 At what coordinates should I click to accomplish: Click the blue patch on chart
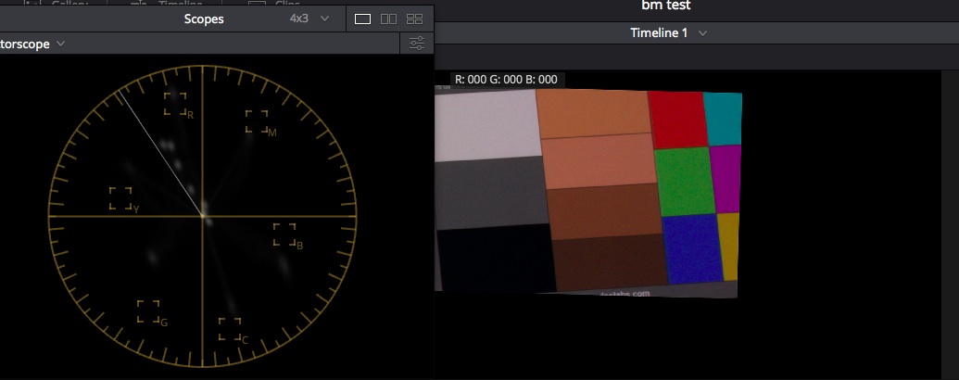coord(692,247)
